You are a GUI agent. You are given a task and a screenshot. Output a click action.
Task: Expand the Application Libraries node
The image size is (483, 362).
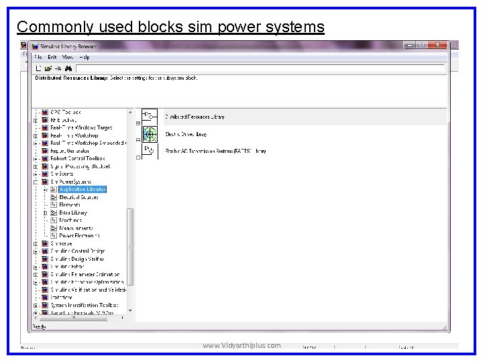[46, 190]
